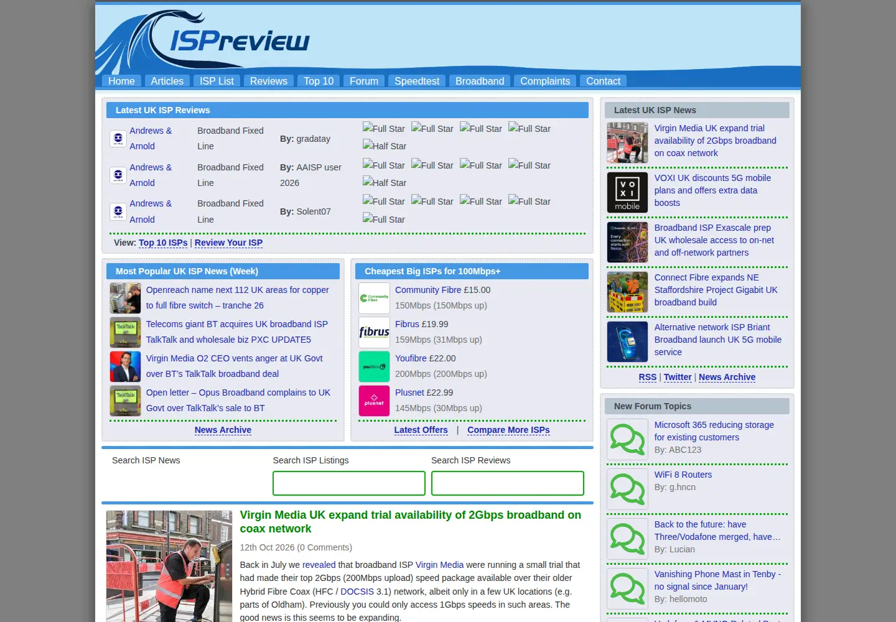Click CEO photo beside Virgin Media O2 story
Image resolution: width=896 pixels, height=622 pixels.
125,366
